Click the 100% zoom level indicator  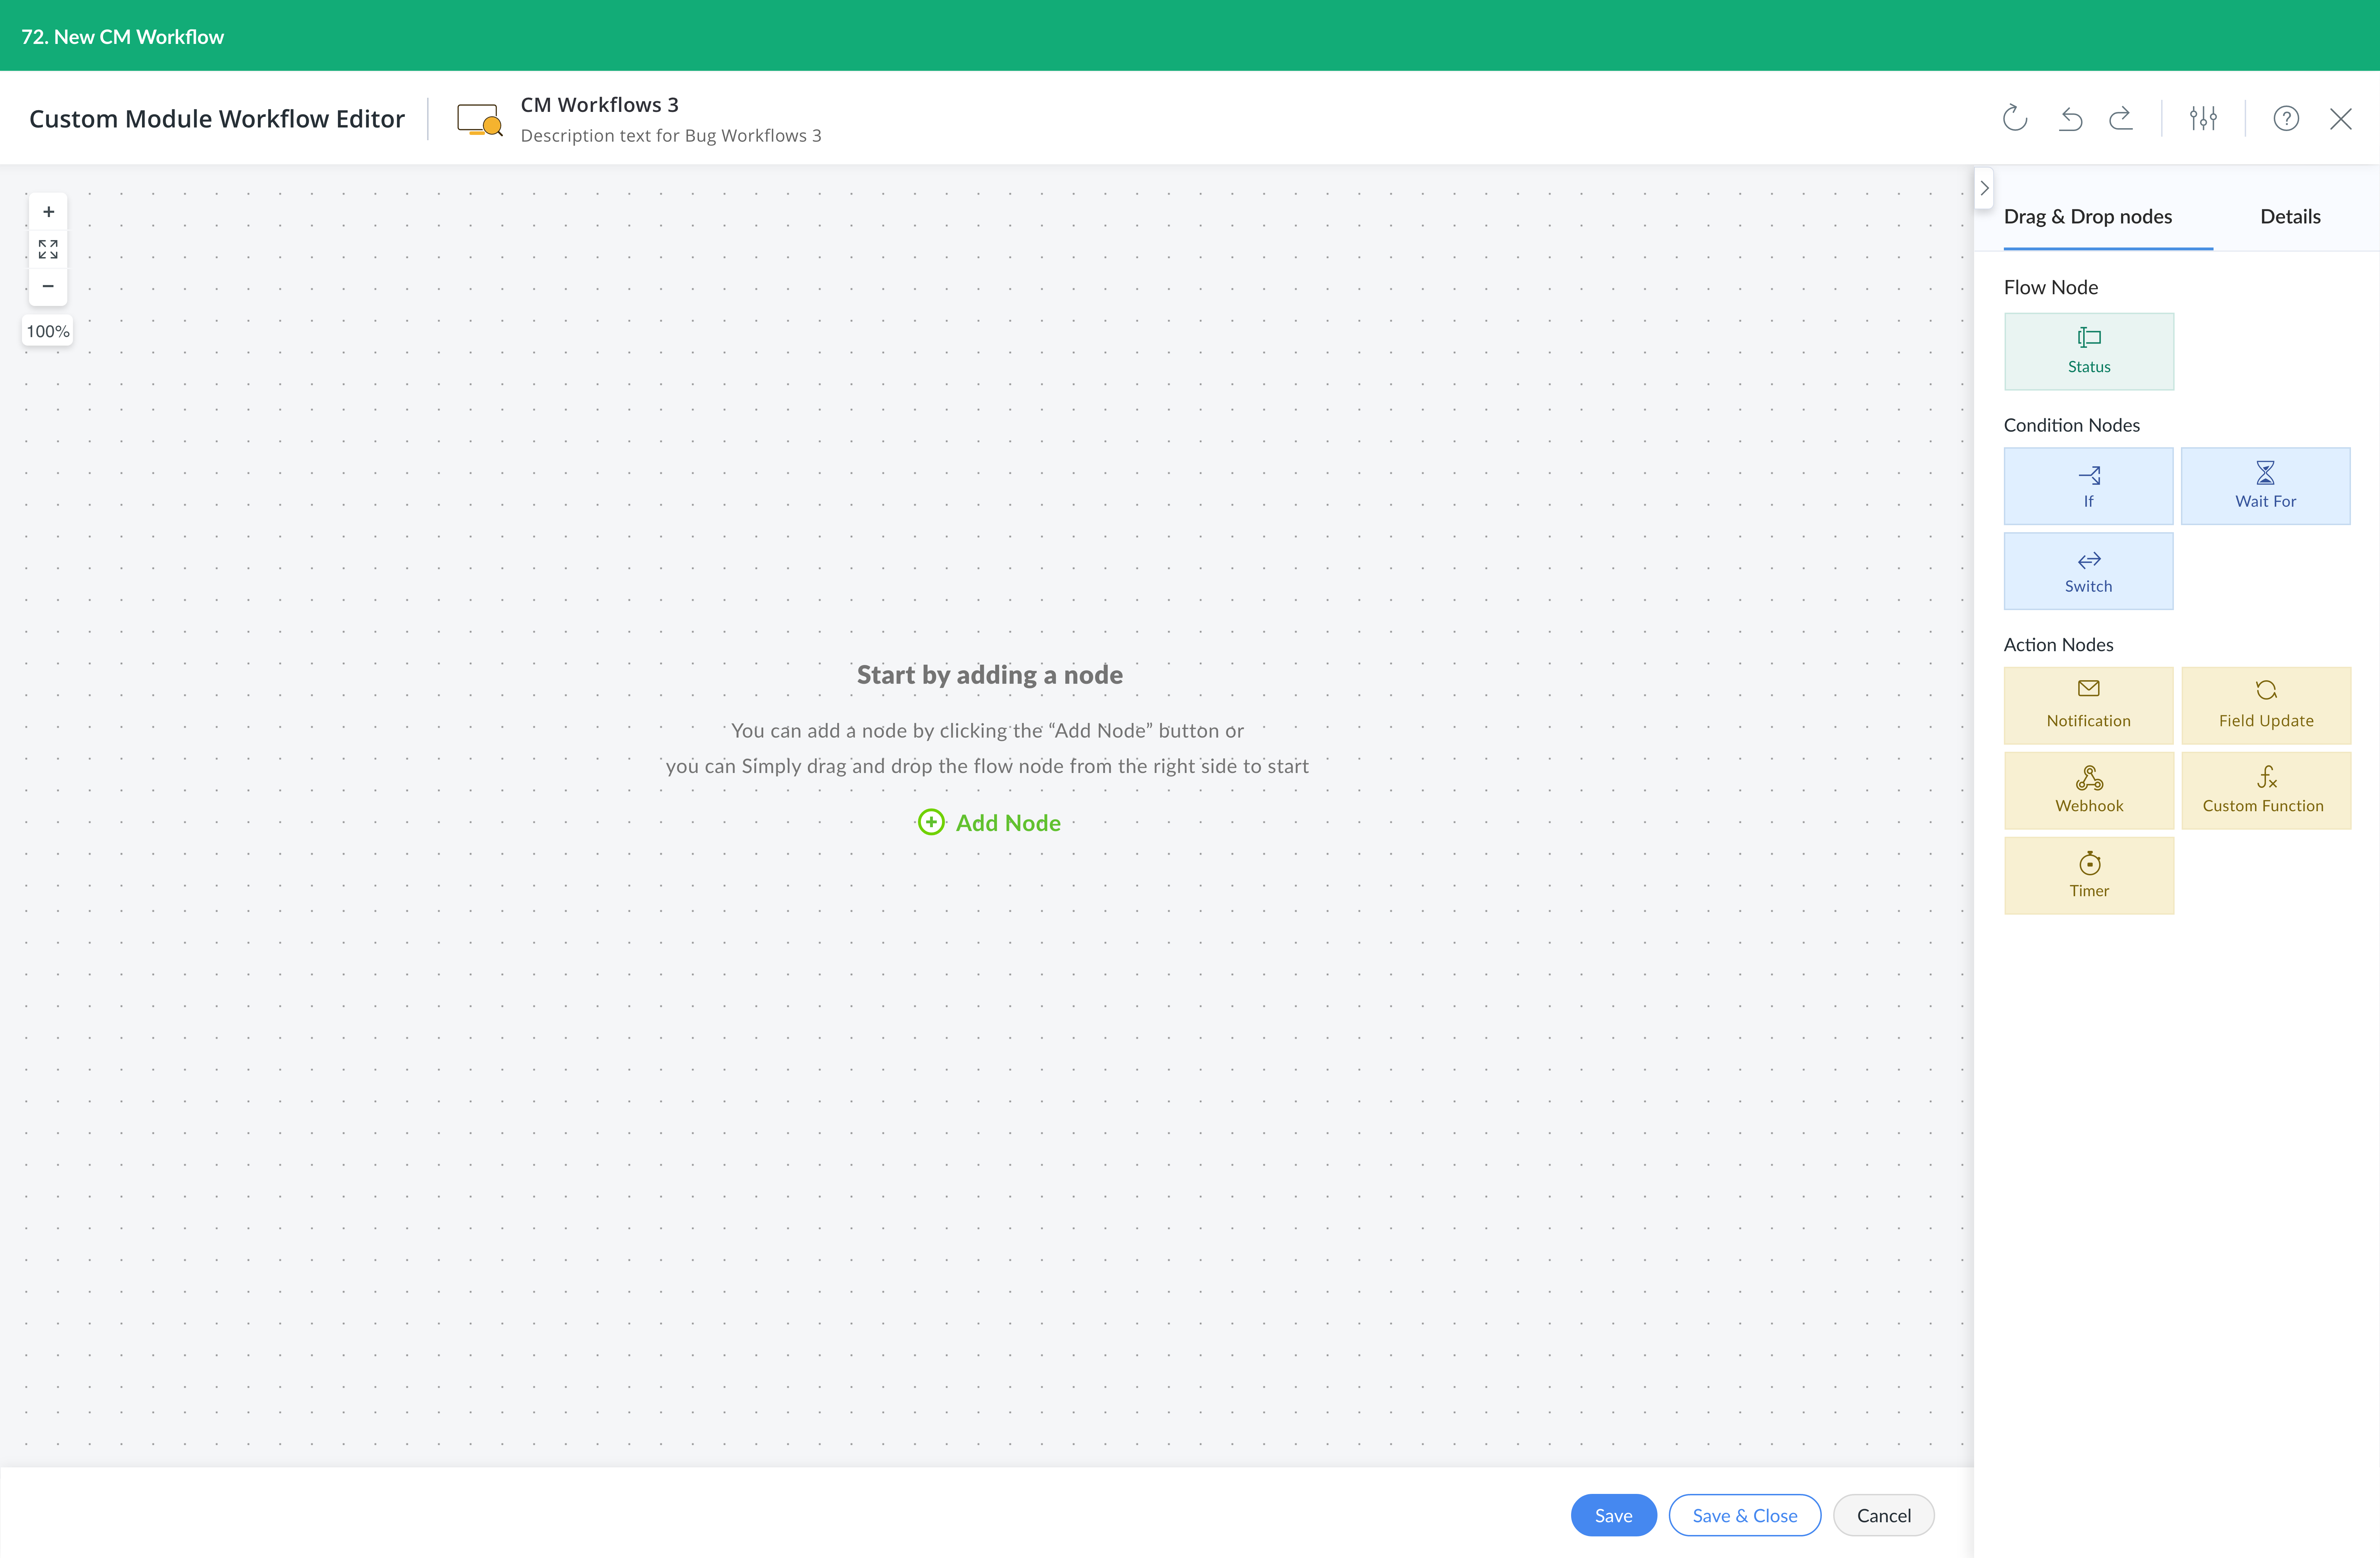coord(48,331)
